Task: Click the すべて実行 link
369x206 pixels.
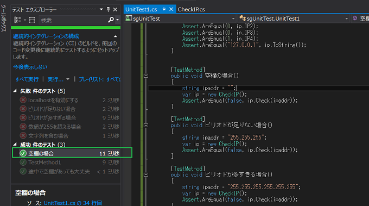Action: (27, 79)
